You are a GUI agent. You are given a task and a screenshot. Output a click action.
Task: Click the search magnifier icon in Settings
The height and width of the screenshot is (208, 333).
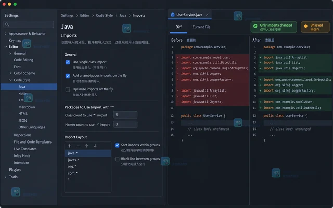coord(7,24)
